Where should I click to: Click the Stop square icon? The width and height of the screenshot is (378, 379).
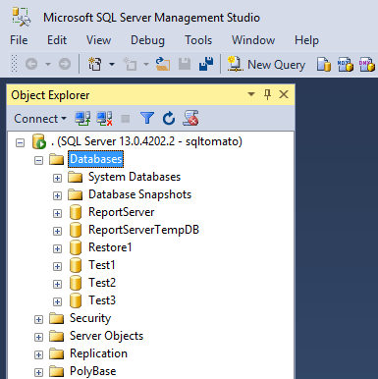click(126, 119)
